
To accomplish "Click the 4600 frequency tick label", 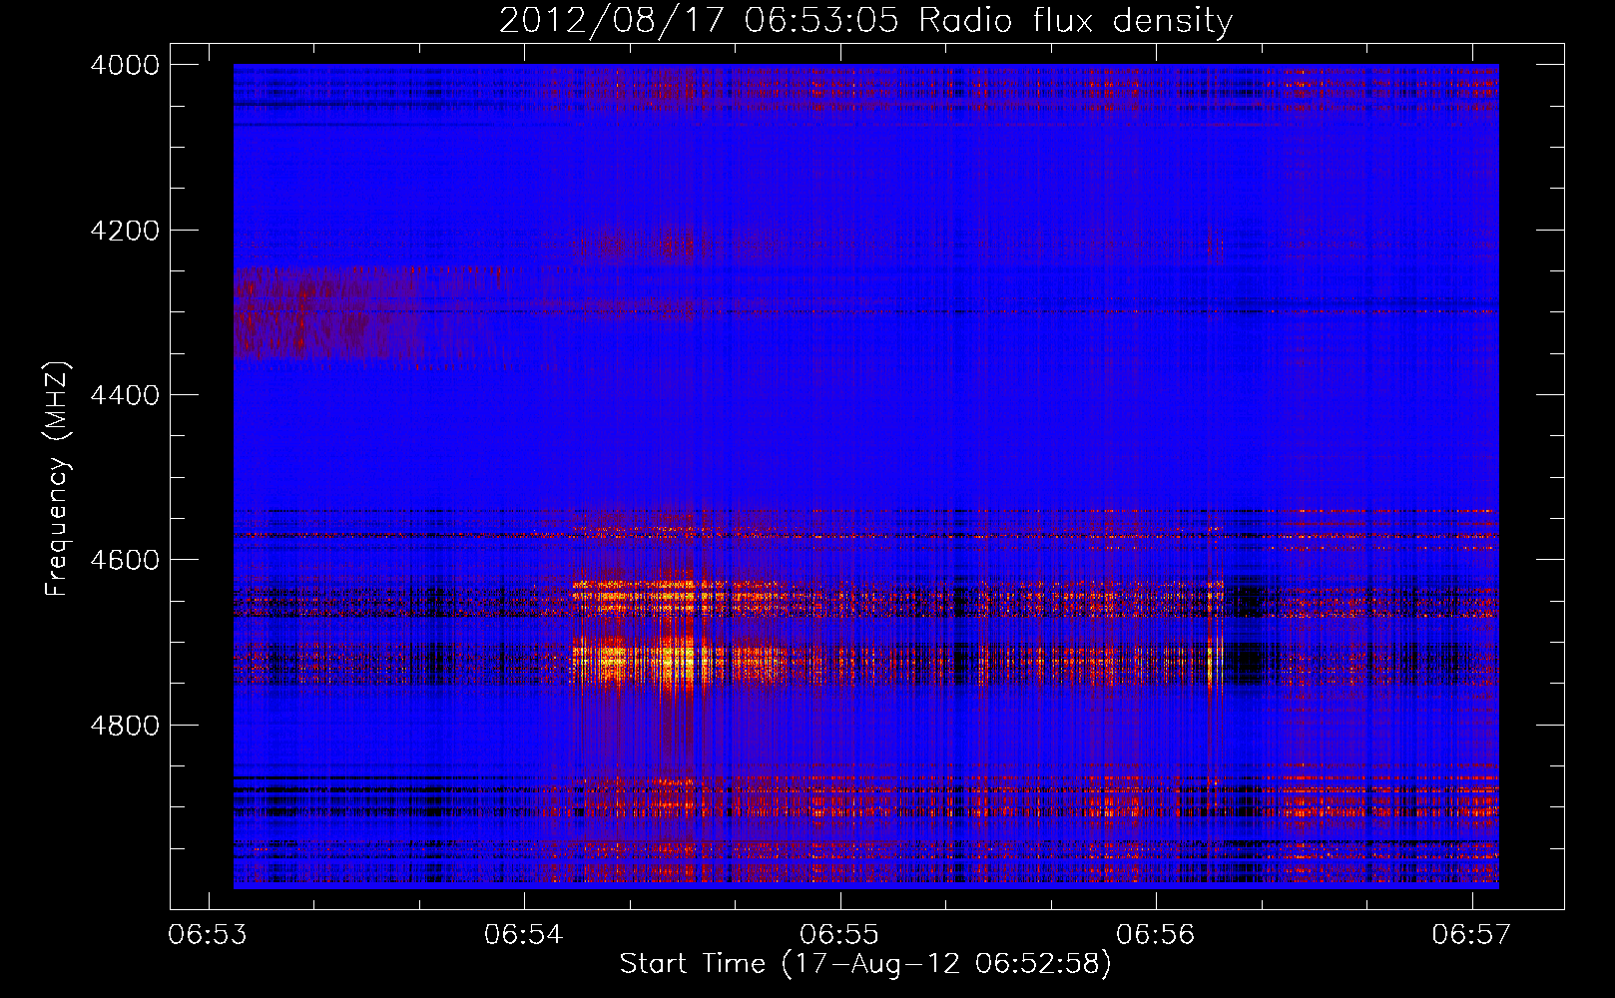I will (125, 560).
